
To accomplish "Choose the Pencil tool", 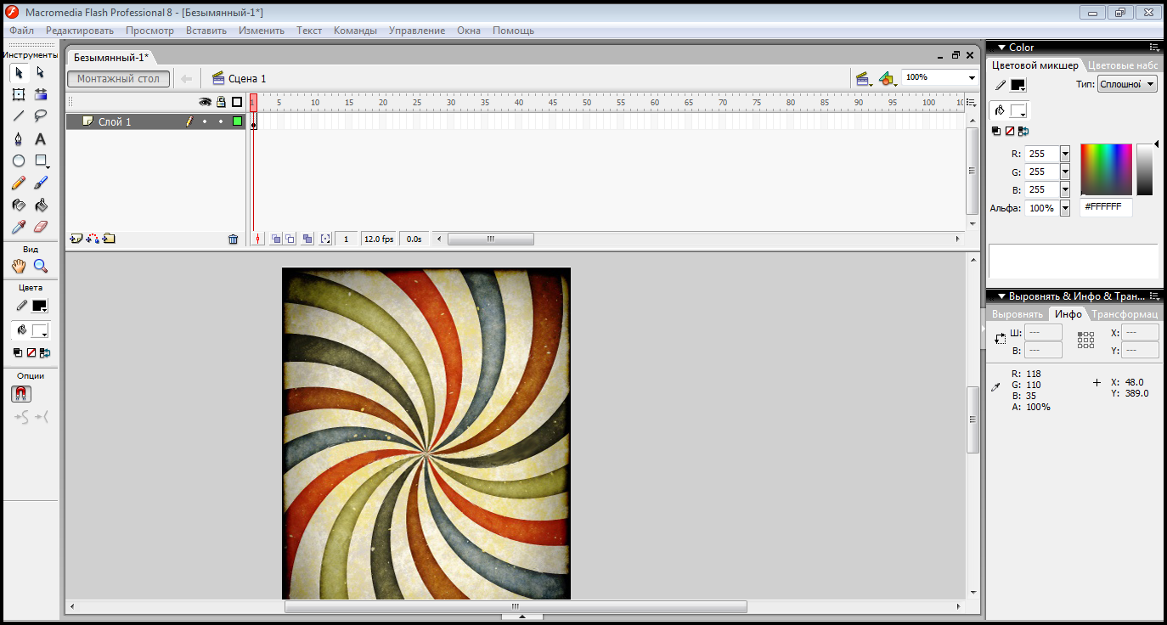I will point(19,183).
